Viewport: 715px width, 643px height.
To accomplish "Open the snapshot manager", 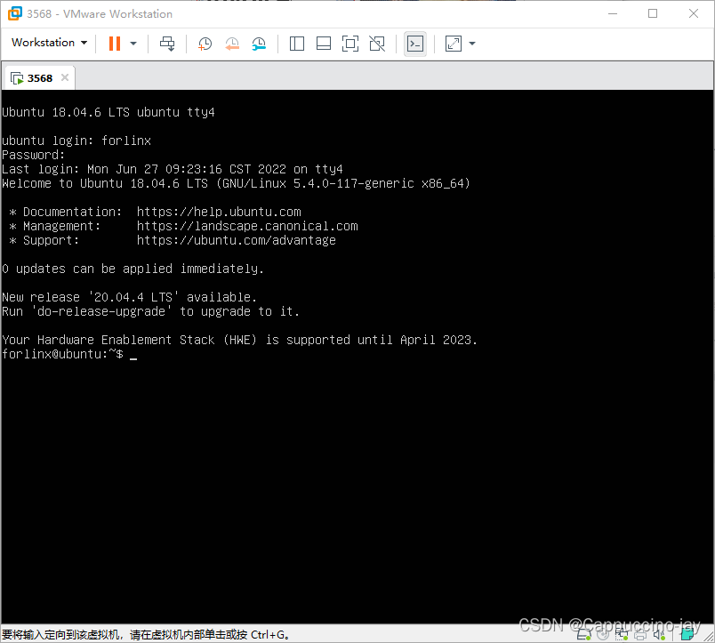I will click(259, 44).
